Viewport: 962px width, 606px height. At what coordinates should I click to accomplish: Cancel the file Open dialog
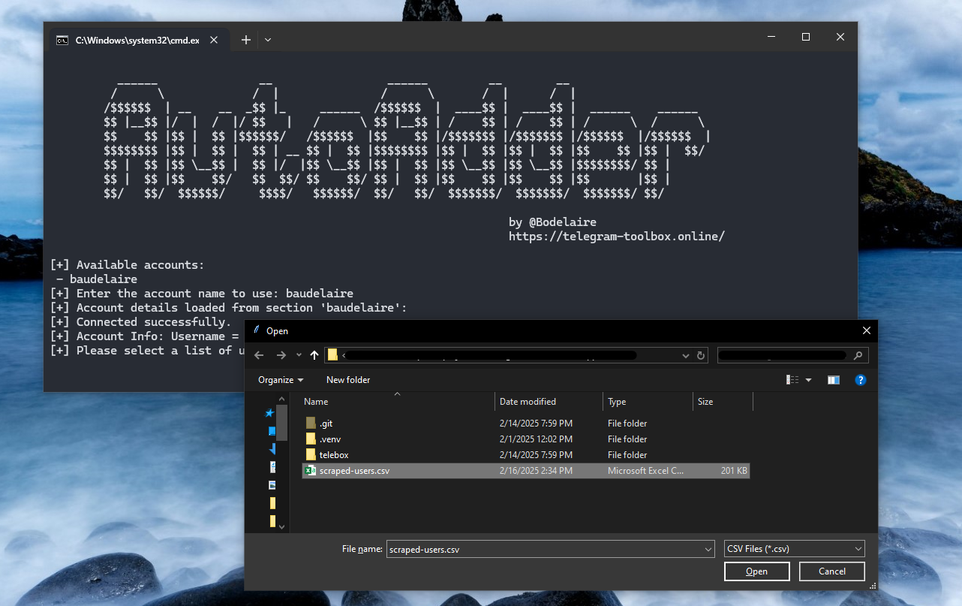pos(831,571)
